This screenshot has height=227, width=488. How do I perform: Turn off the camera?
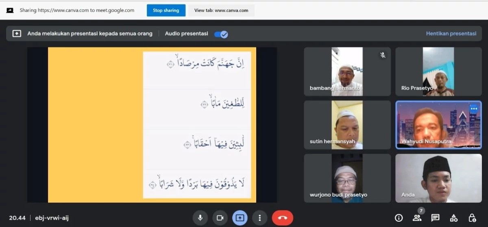[x=220, y=218]
